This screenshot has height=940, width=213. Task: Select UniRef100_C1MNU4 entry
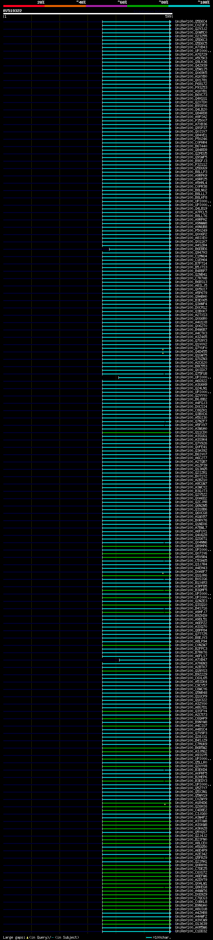pyautogui.click(x=191, y=256)
